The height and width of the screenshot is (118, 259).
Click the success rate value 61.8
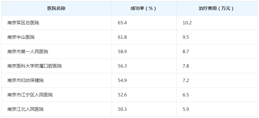click(x=122, y=37)
